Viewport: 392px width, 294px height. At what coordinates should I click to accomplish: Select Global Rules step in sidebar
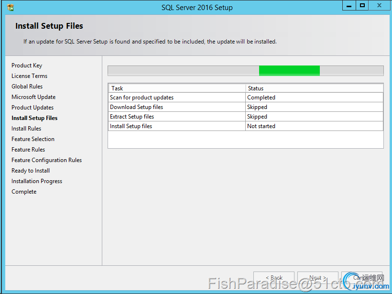(x=27, y=87)
